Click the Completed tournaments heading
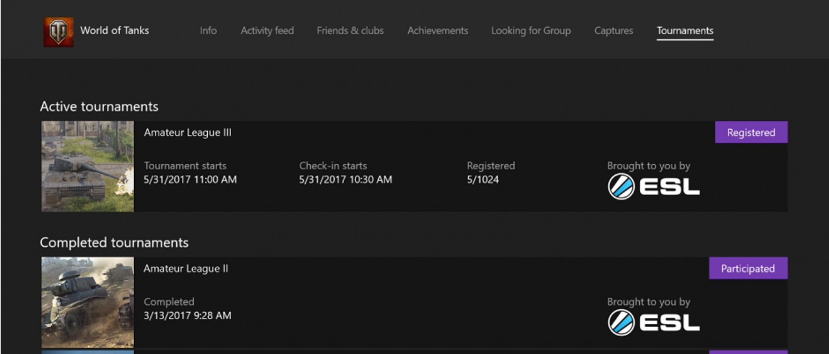This screenshot has width=829, height=354. tap(114, 243)
